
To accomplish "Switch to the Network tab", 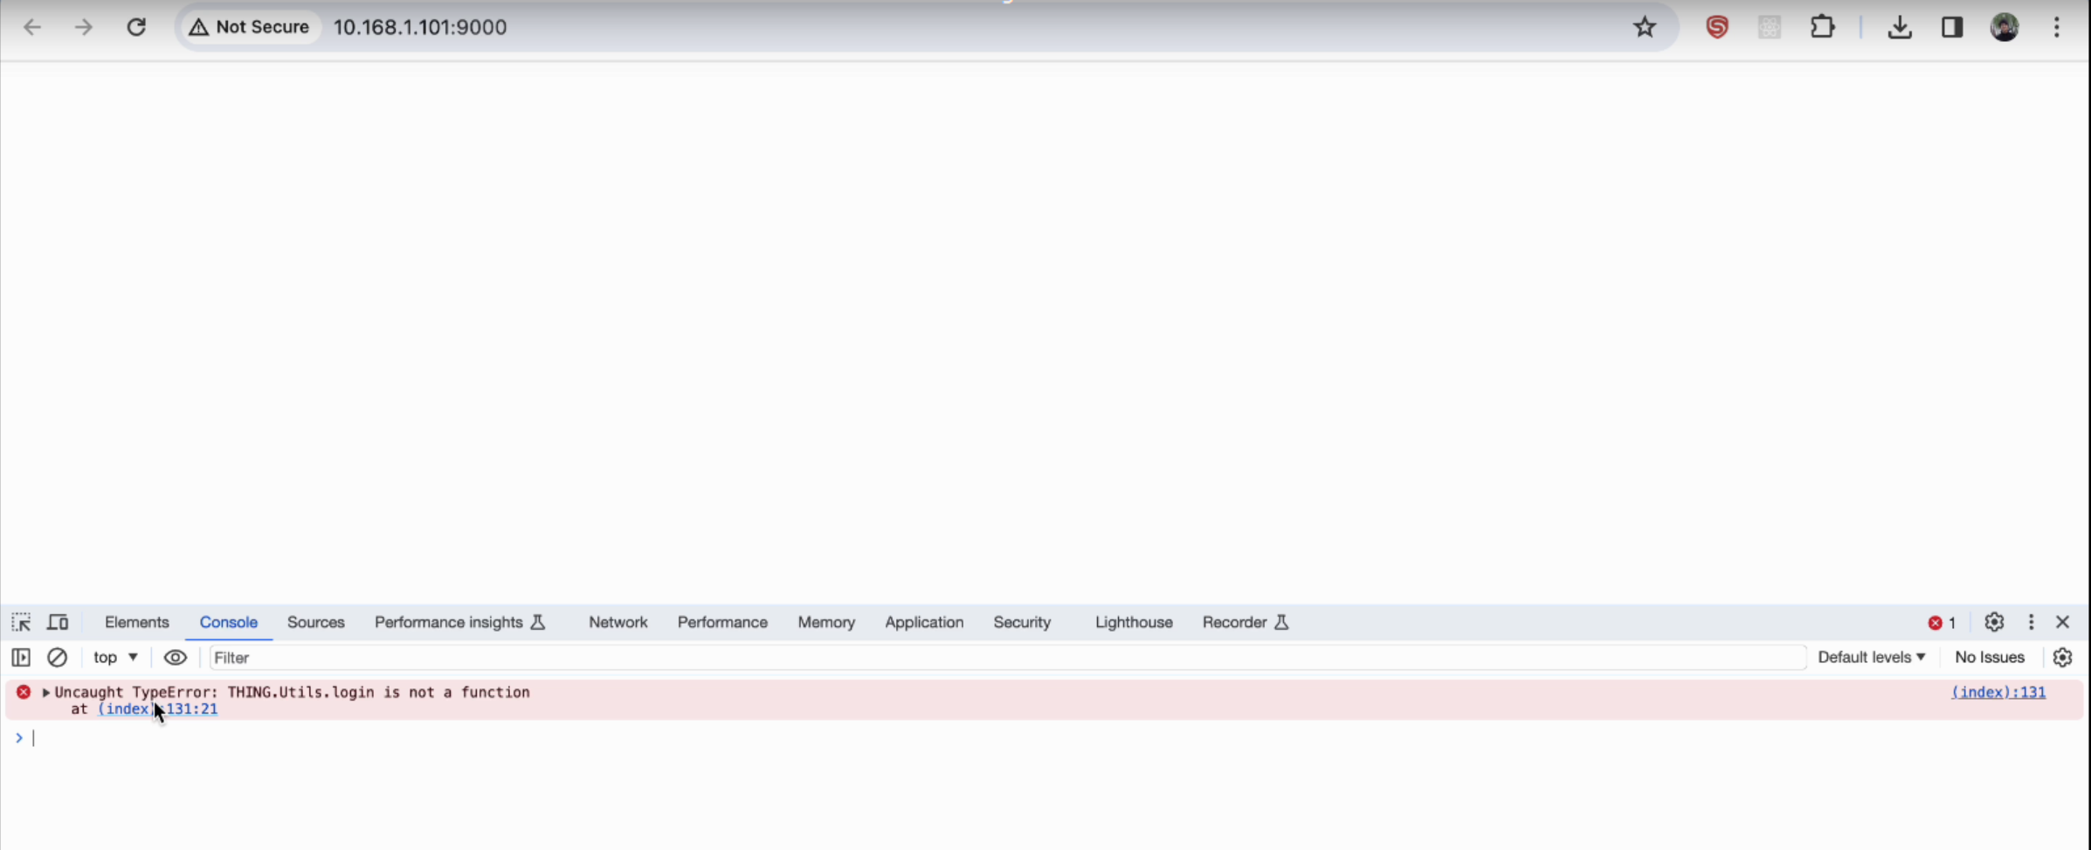I will (x=618, y=622).
